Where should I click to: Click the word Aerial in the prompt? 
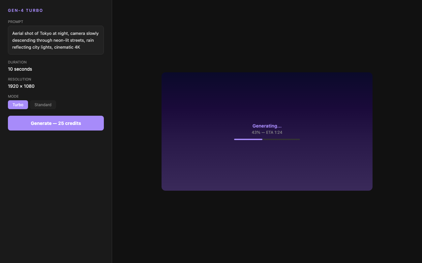click(x=17, y=34)
